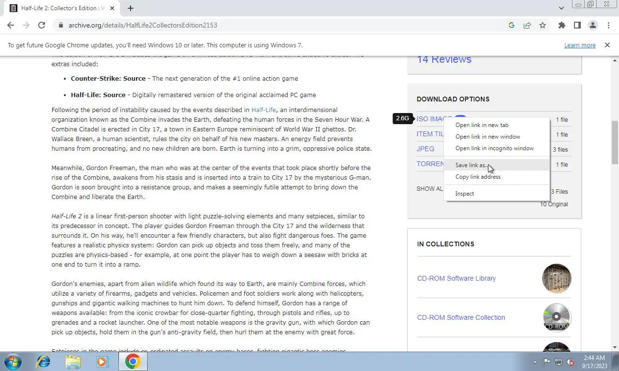Bookmark this page with the star icon
Screen dimensions: 619x371
pos(543,25)
